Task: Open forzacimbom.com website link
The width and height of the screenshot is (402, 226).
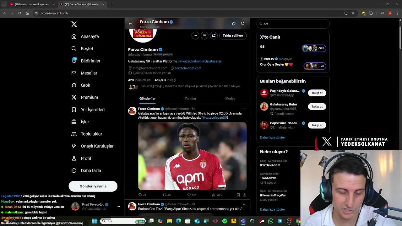Action: [188, 68]
